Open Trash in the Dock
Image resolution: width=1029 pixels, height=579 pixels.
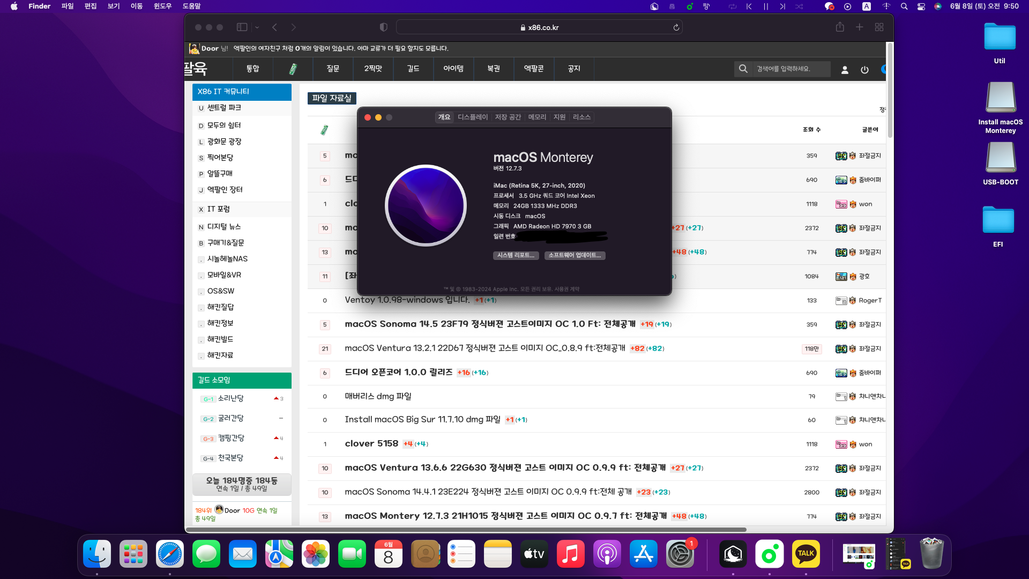932,554
